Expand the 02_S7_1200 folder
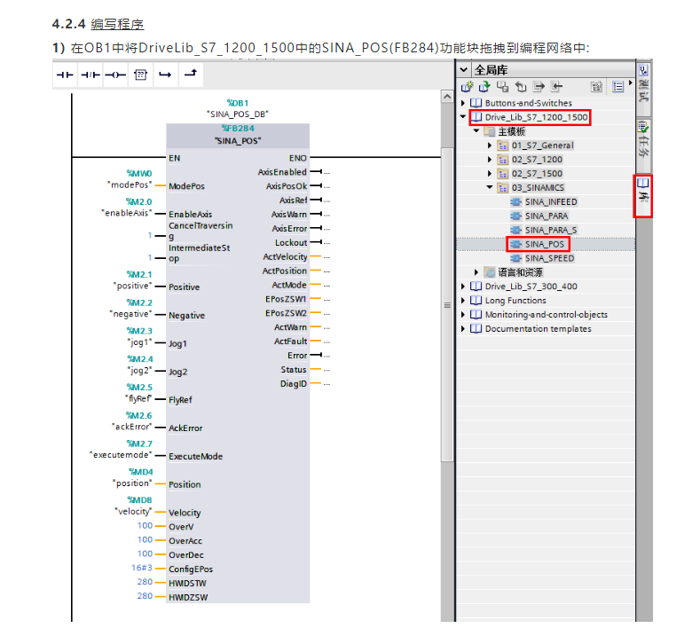The image size is (700, 644). [x=490, y=160]
